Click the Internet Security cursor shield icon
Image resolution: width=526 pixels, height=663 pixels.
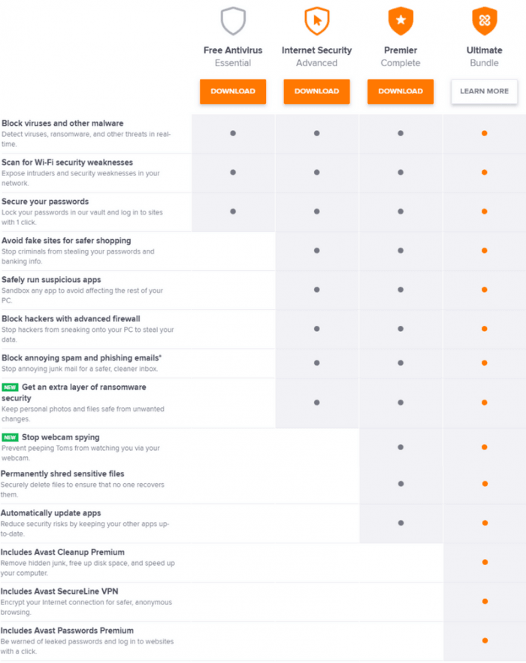pyautogui.click(x=316, y=22)
